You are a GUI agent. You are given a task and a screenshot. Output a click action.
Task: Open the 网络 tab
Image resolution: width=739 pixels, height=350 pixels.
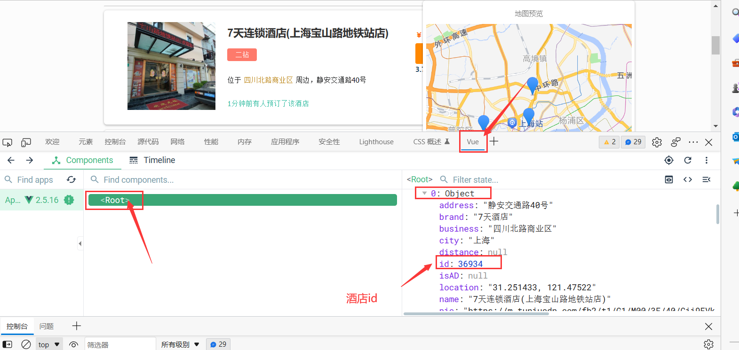tap(177, 142)
